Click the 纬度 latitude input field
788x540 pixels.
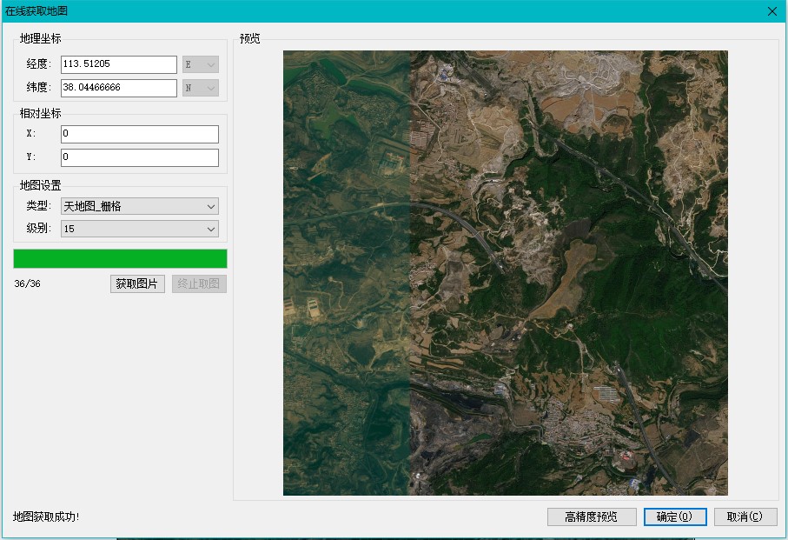119,88
